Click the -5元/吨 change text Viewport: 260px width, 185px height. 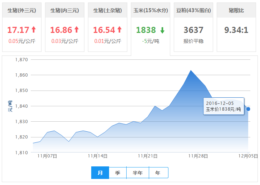[x=151, y=41]
